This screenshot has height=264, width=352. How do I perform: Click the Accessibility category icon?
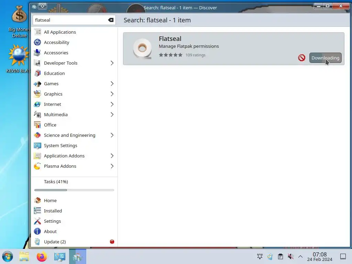[37, 42]
